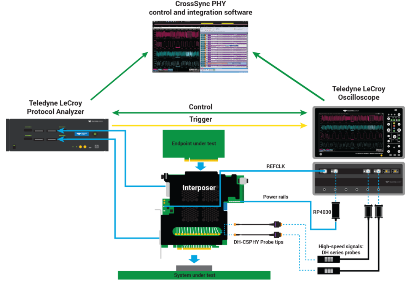The image size is (411, 281).
Task: Click the blue Teledyne logo badge on protocol analyzer
Action: (x=81, y=134)
